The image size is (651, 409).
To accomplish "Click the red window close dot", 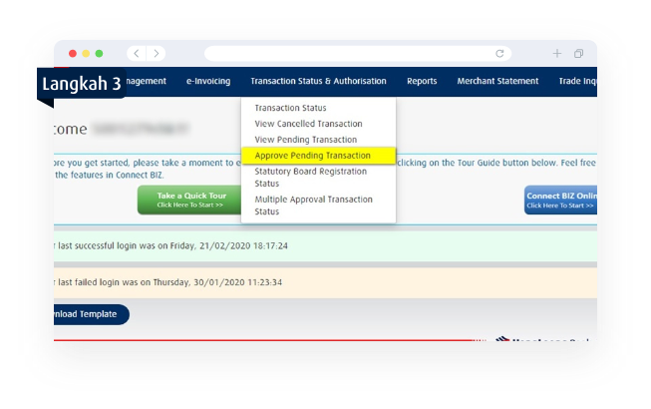I will 73,53.
